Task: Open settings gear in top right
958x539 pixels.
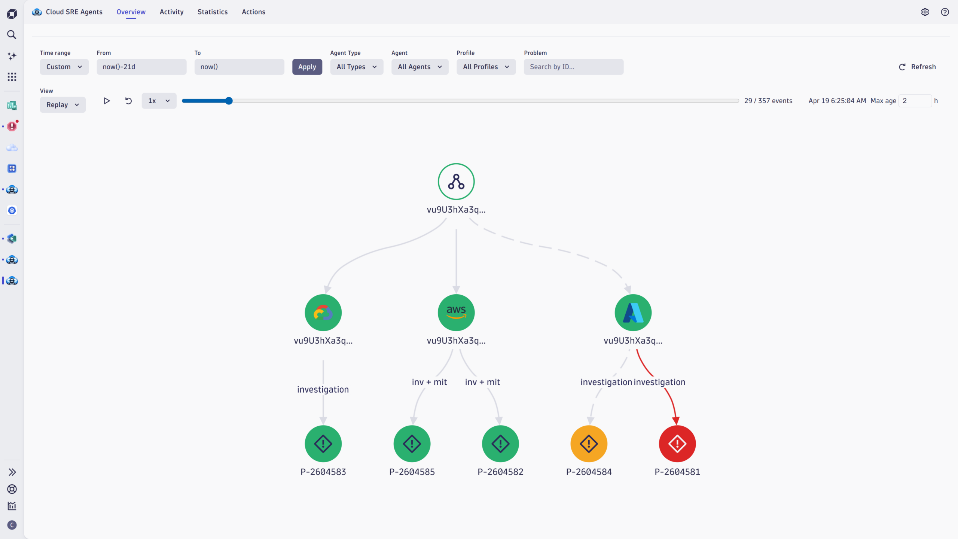Action: coord(925,12)
